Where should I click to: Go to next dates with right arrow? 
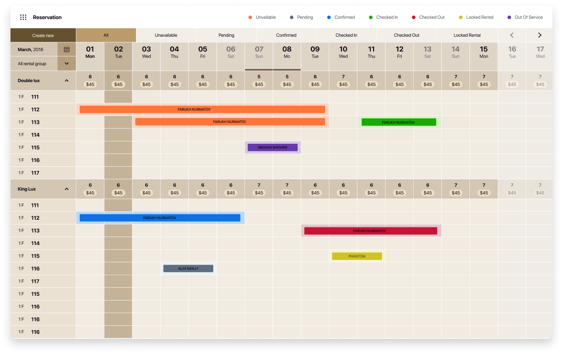[x=540, y=35]
